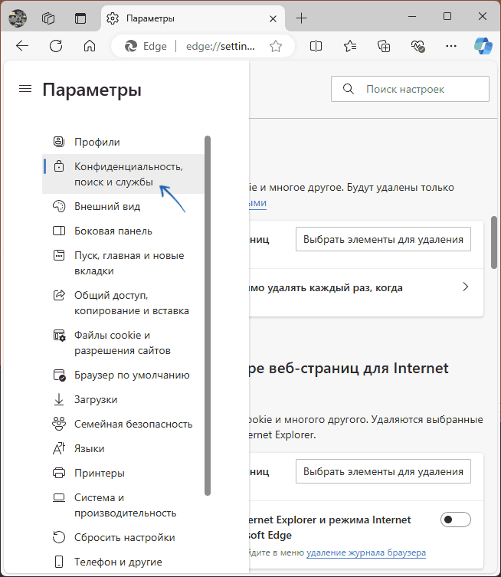Open the Collections icon

(x=384, y=46)
